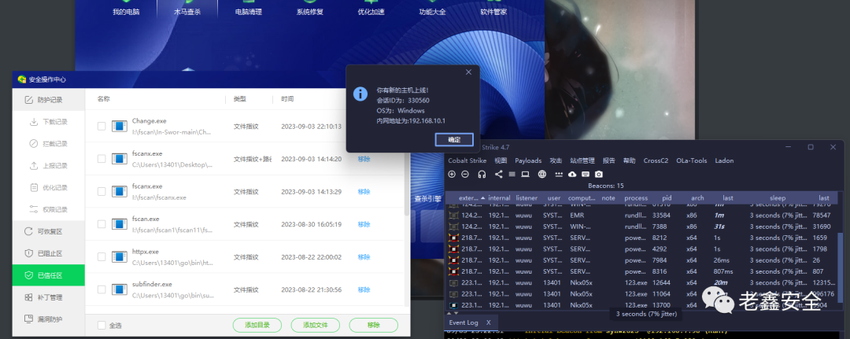The width and height of the screenshot is (850, 339).
Task: Click the Cobalt Strike connect plus icon
Action: point(452,174)
